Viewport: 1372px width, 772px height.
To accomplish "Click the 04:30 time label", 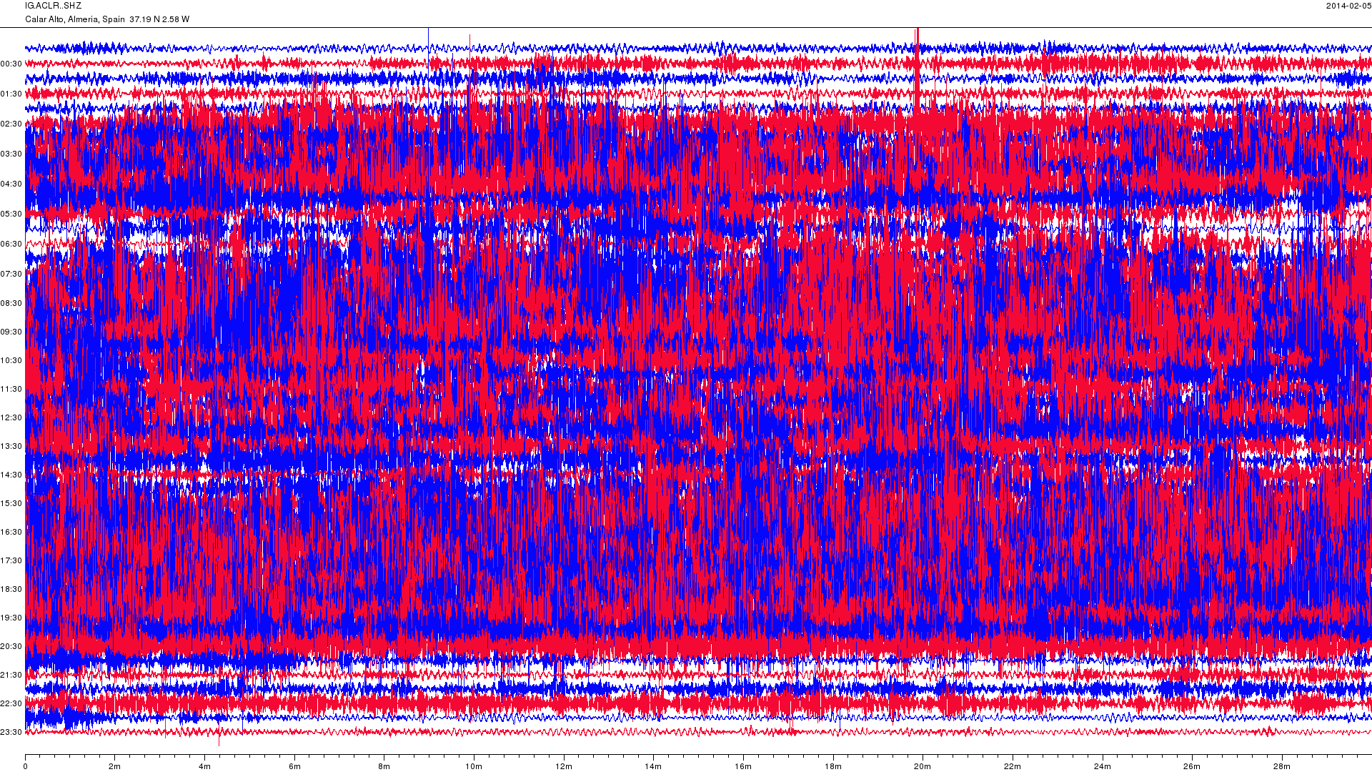I will 11,184.
